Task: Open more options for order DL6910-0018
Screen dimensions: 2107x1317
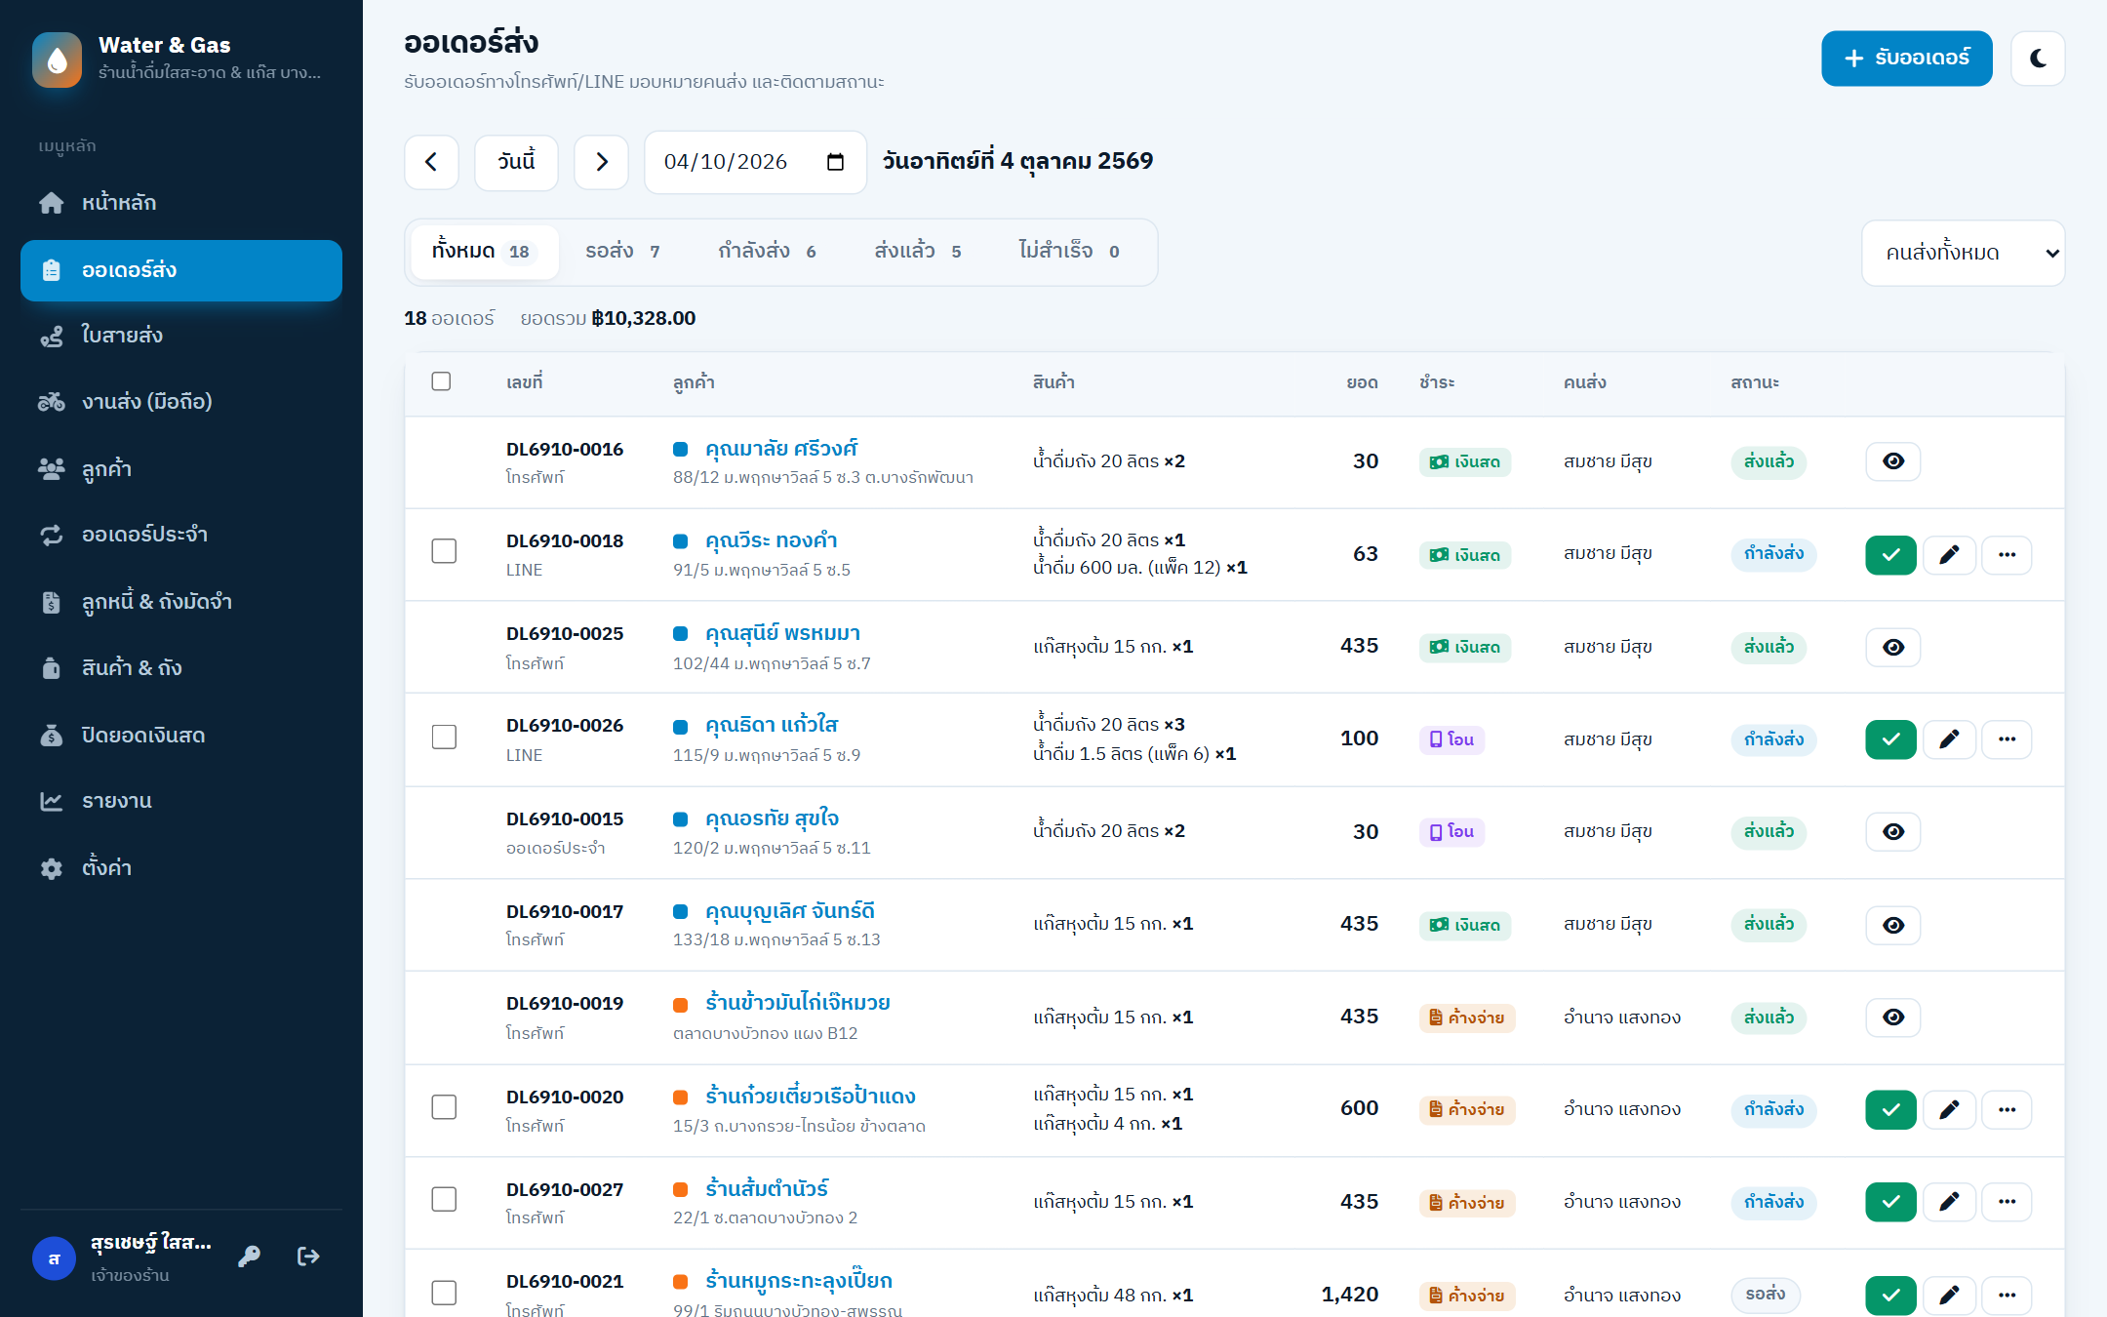Action: (2007, 555)
